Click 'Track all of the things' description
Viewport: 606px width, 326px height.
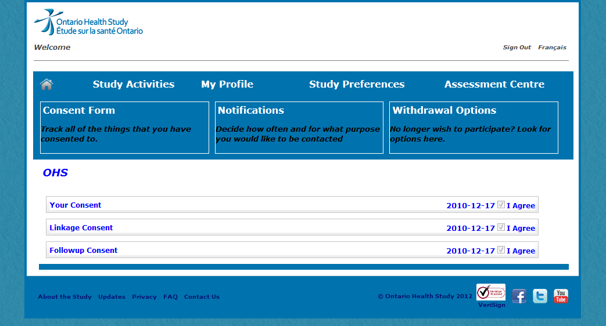[x=116, y=134]
